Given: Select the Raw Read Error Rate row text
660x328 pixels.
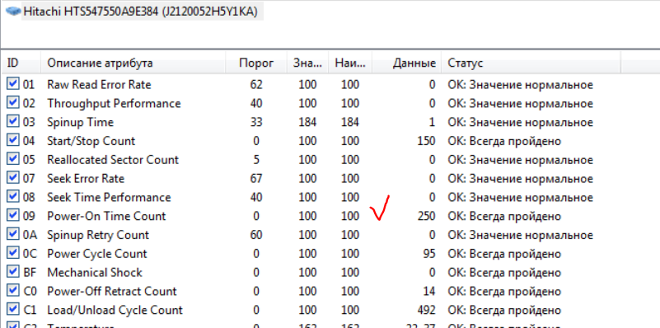Looking at the screenshot, I should 99,85.
